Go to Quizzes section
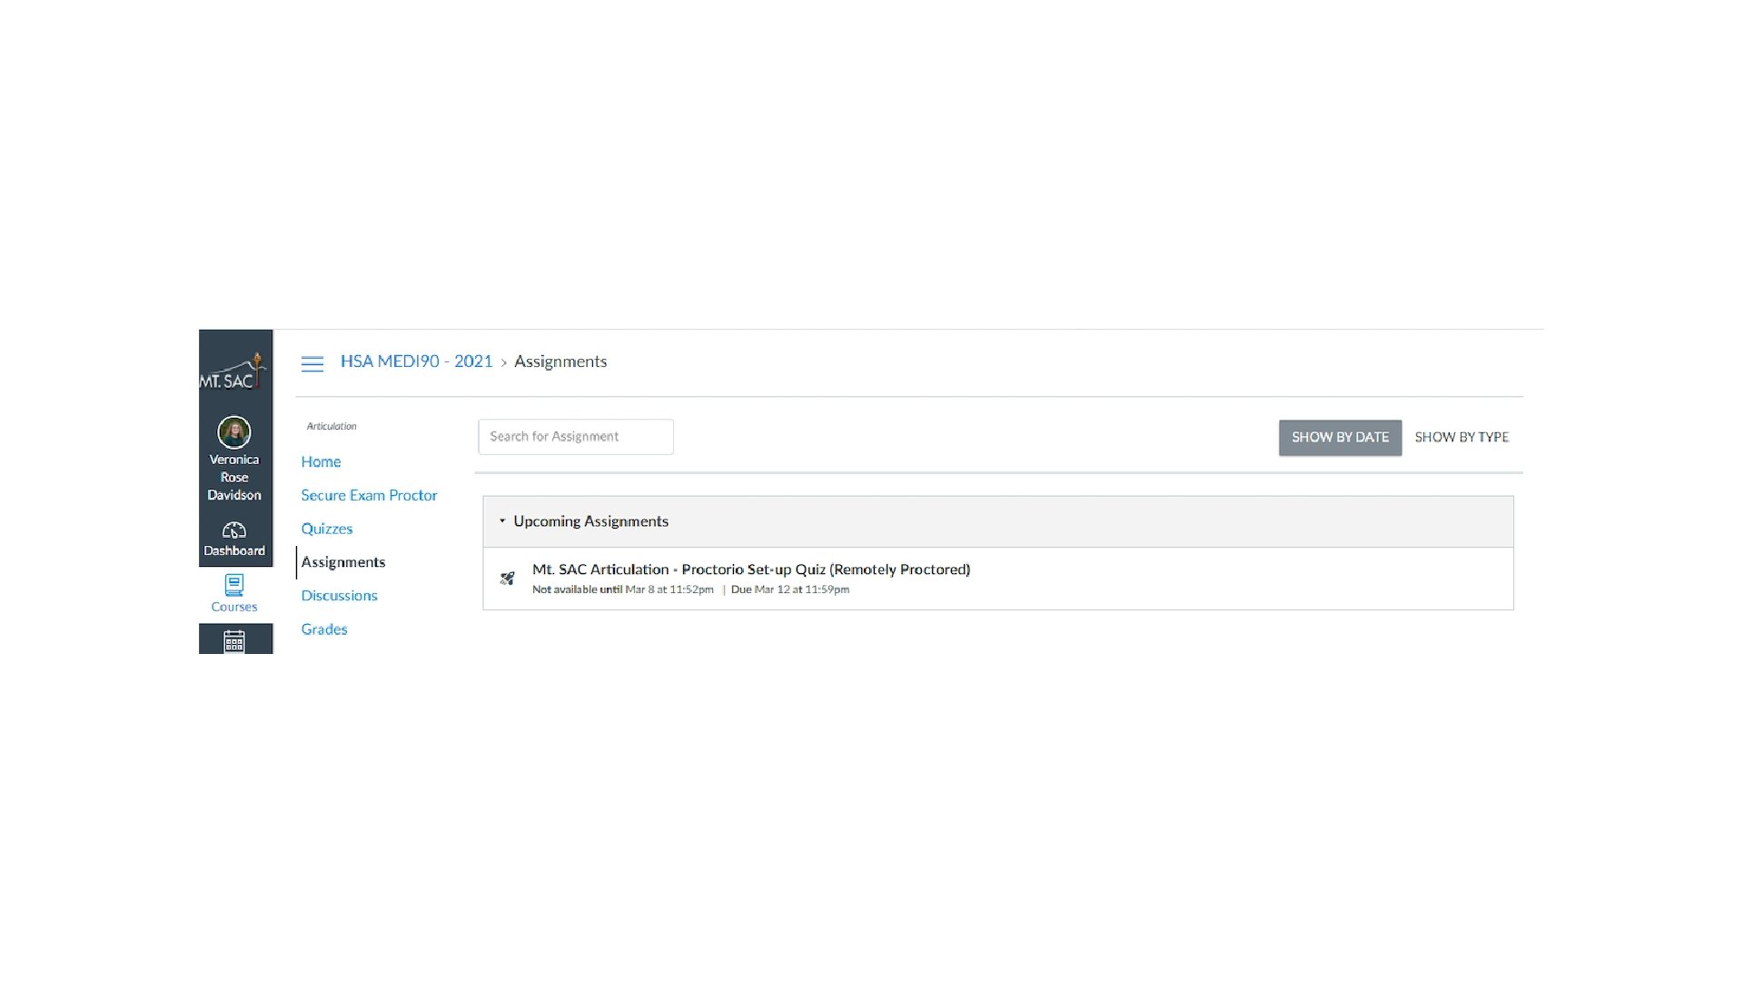1744x981 pixels. click(326, 529)
